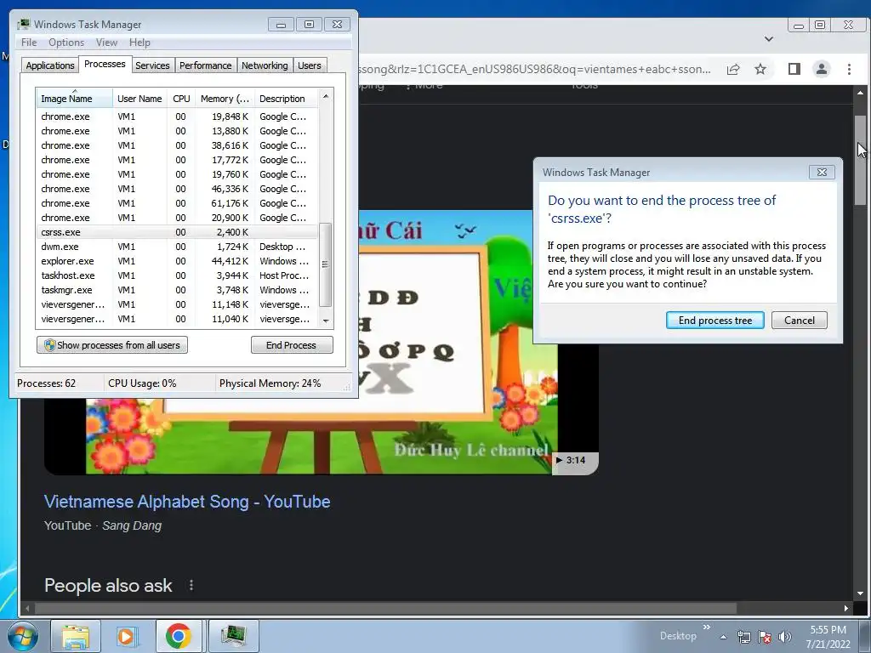This screenshot has height=653, width=871.
Task: Click the Chrome share page icon
Action: (733, 69)
